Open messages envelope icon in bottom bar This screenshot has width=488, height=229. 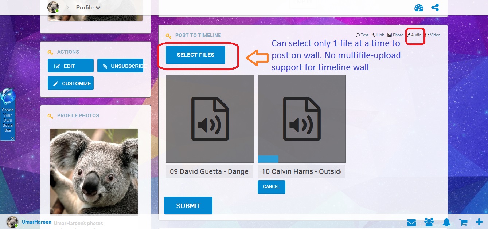coord(411,222)
